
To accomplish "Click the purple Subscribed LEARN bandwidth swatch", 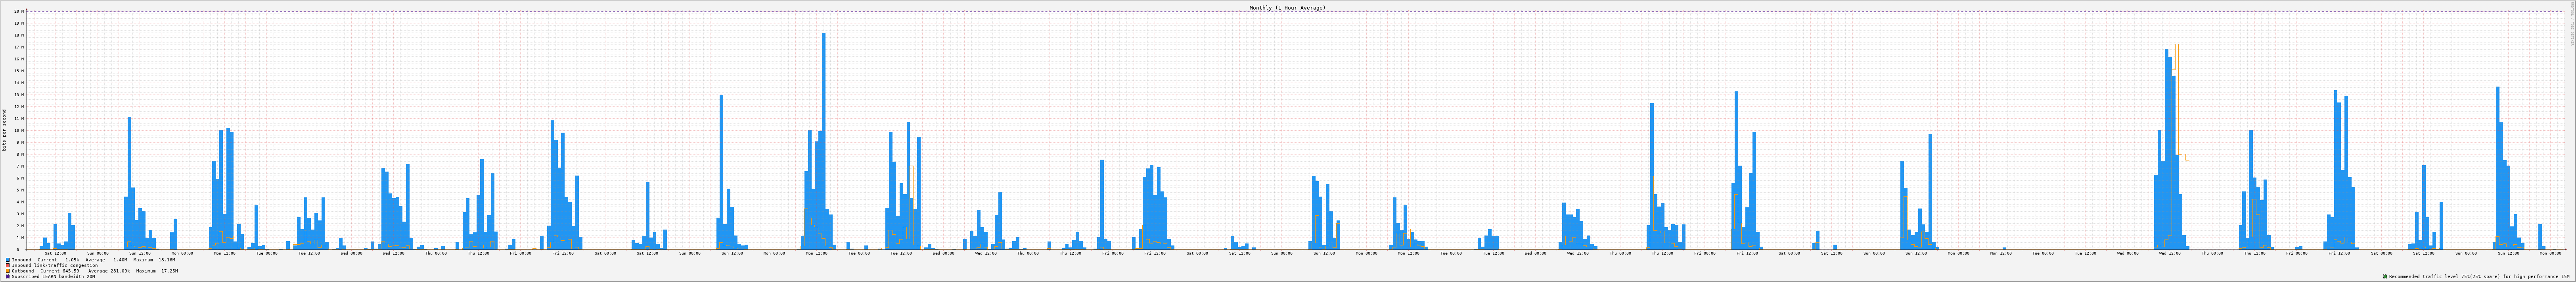I will pyautogui.click(x=8, y=276).
